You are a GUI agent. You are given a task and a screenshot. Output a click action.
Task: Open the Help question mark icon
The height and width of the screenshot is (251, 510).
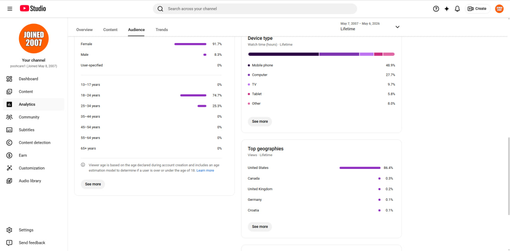tap(436, 9)
